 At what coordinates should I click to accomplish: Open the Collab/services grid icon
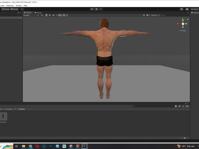182,9
